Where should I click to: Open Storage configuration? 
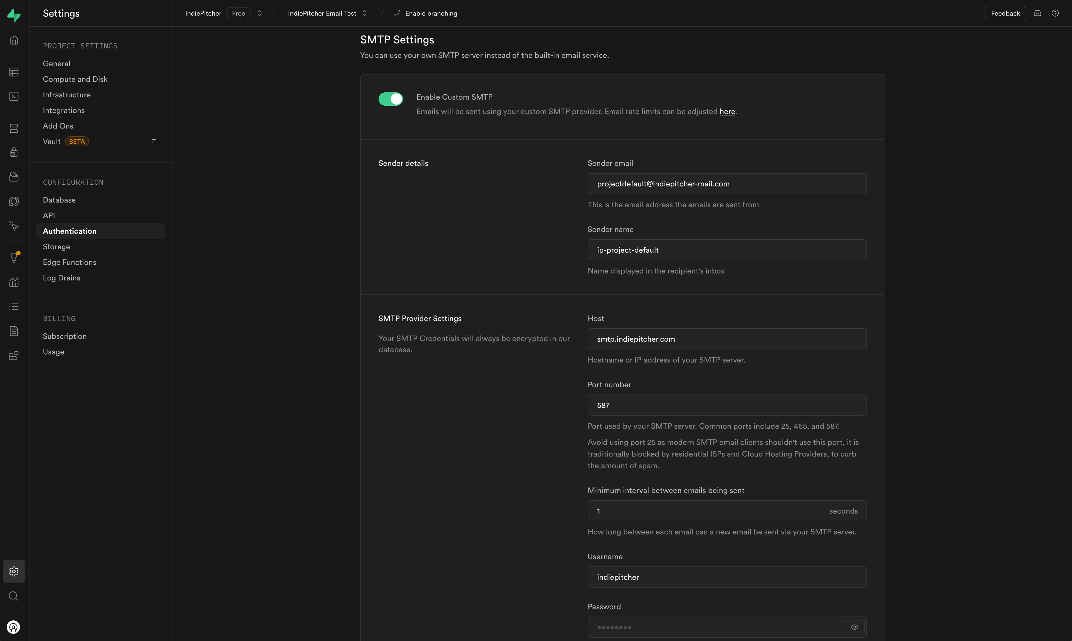[x=56, y=247]
